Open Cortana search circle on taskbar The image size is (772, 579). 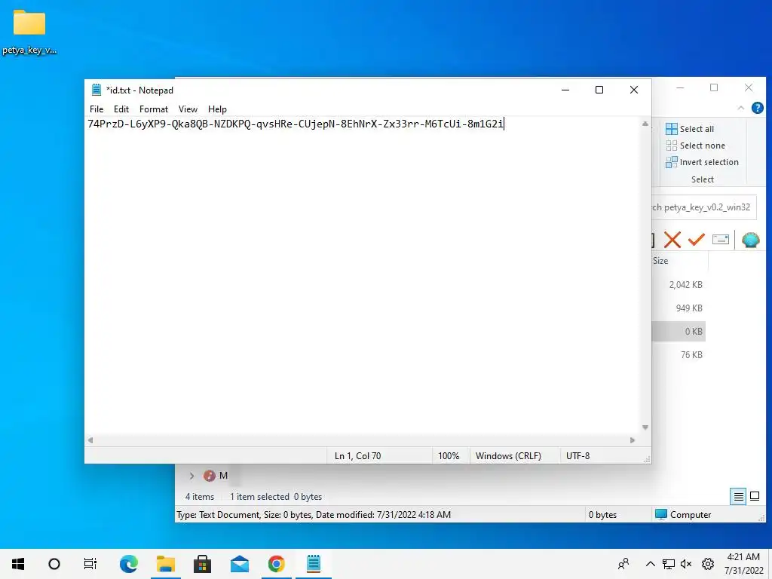pos(54,564)
